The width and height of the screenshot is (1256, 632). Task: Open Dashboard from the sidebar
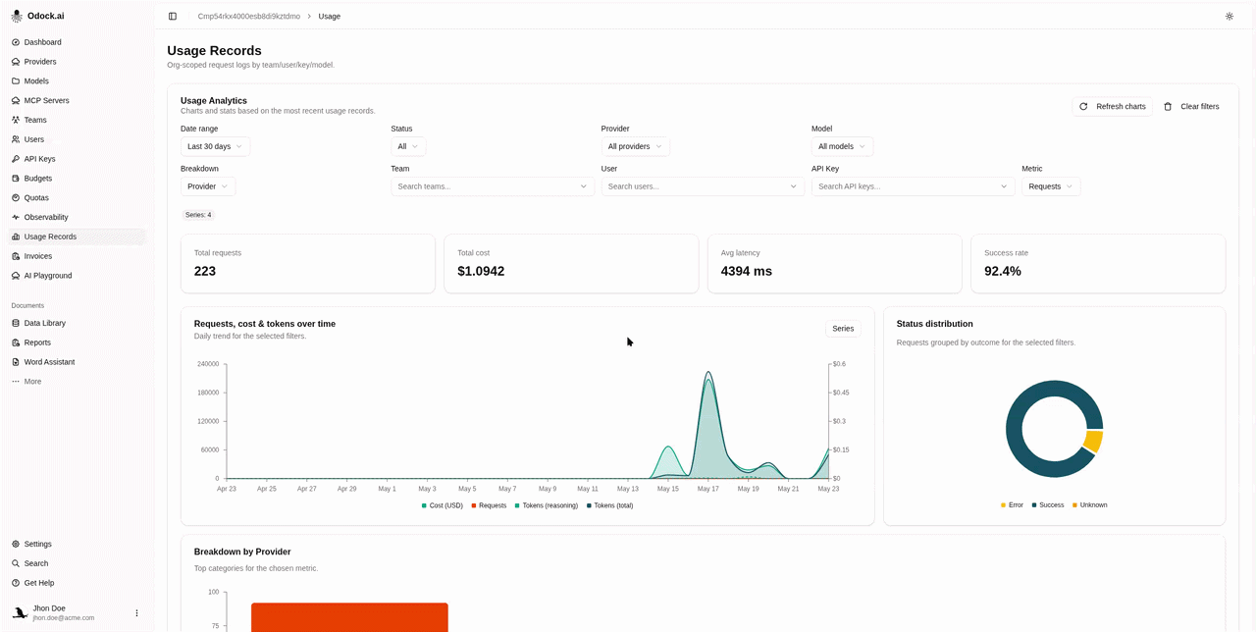[77, 42]
